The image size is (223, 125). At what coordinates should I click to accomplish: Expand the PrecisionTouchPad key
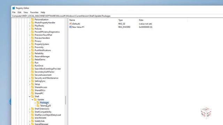pyautogui.click(x=30, y=35)
